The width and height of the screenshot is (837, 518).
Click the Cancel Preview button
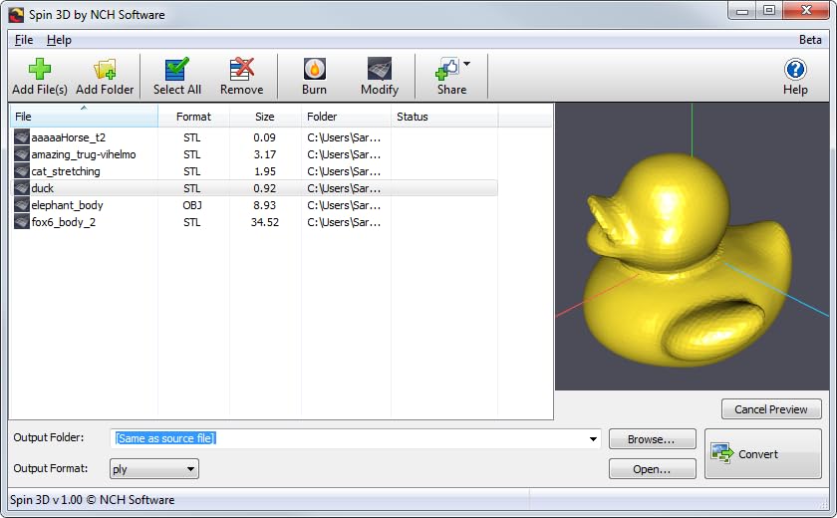coord(771,409)
